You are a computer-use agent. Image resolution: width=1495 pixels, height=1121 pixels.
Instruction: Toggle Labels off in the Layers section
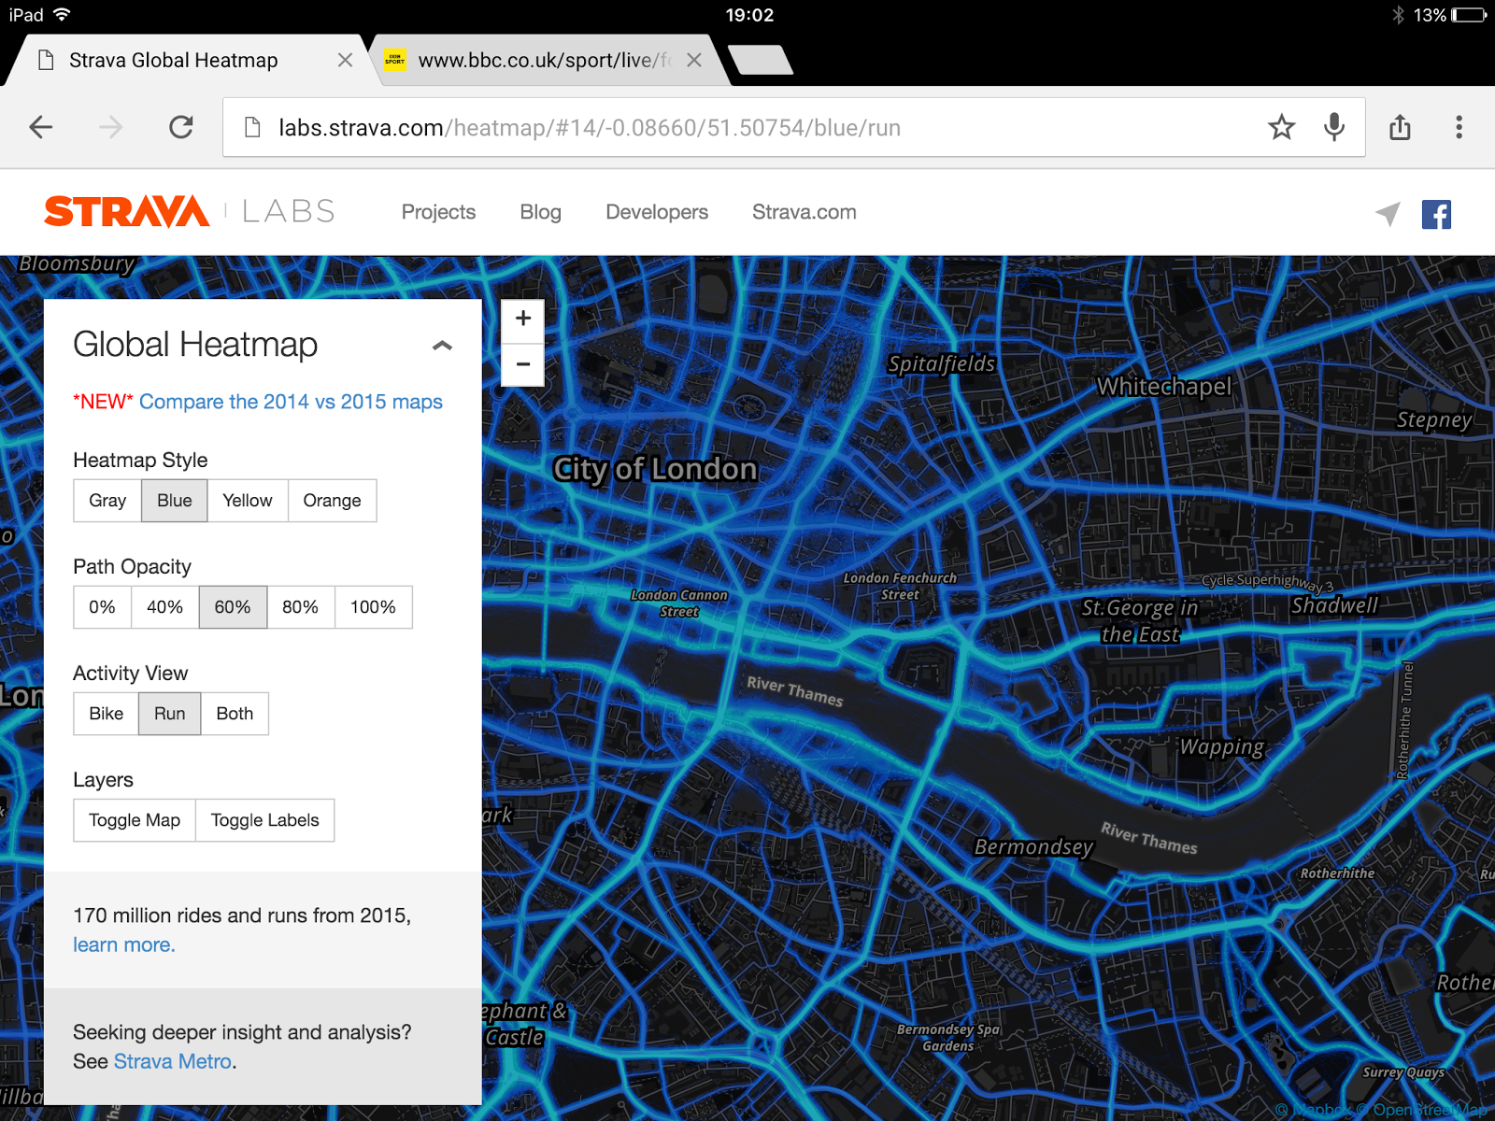pyautogui.click(x=264, y=819)
